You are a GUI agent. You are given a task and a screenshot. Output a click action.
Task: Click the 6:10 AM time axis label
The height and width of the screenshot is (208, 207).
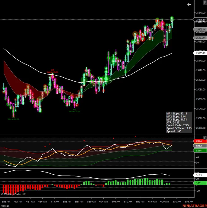pyautogui.click(x=128, y=202)
